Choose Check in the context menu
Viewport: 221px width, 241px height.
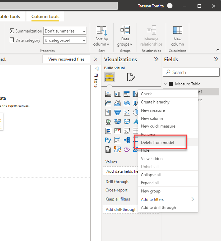coord(168,94)
